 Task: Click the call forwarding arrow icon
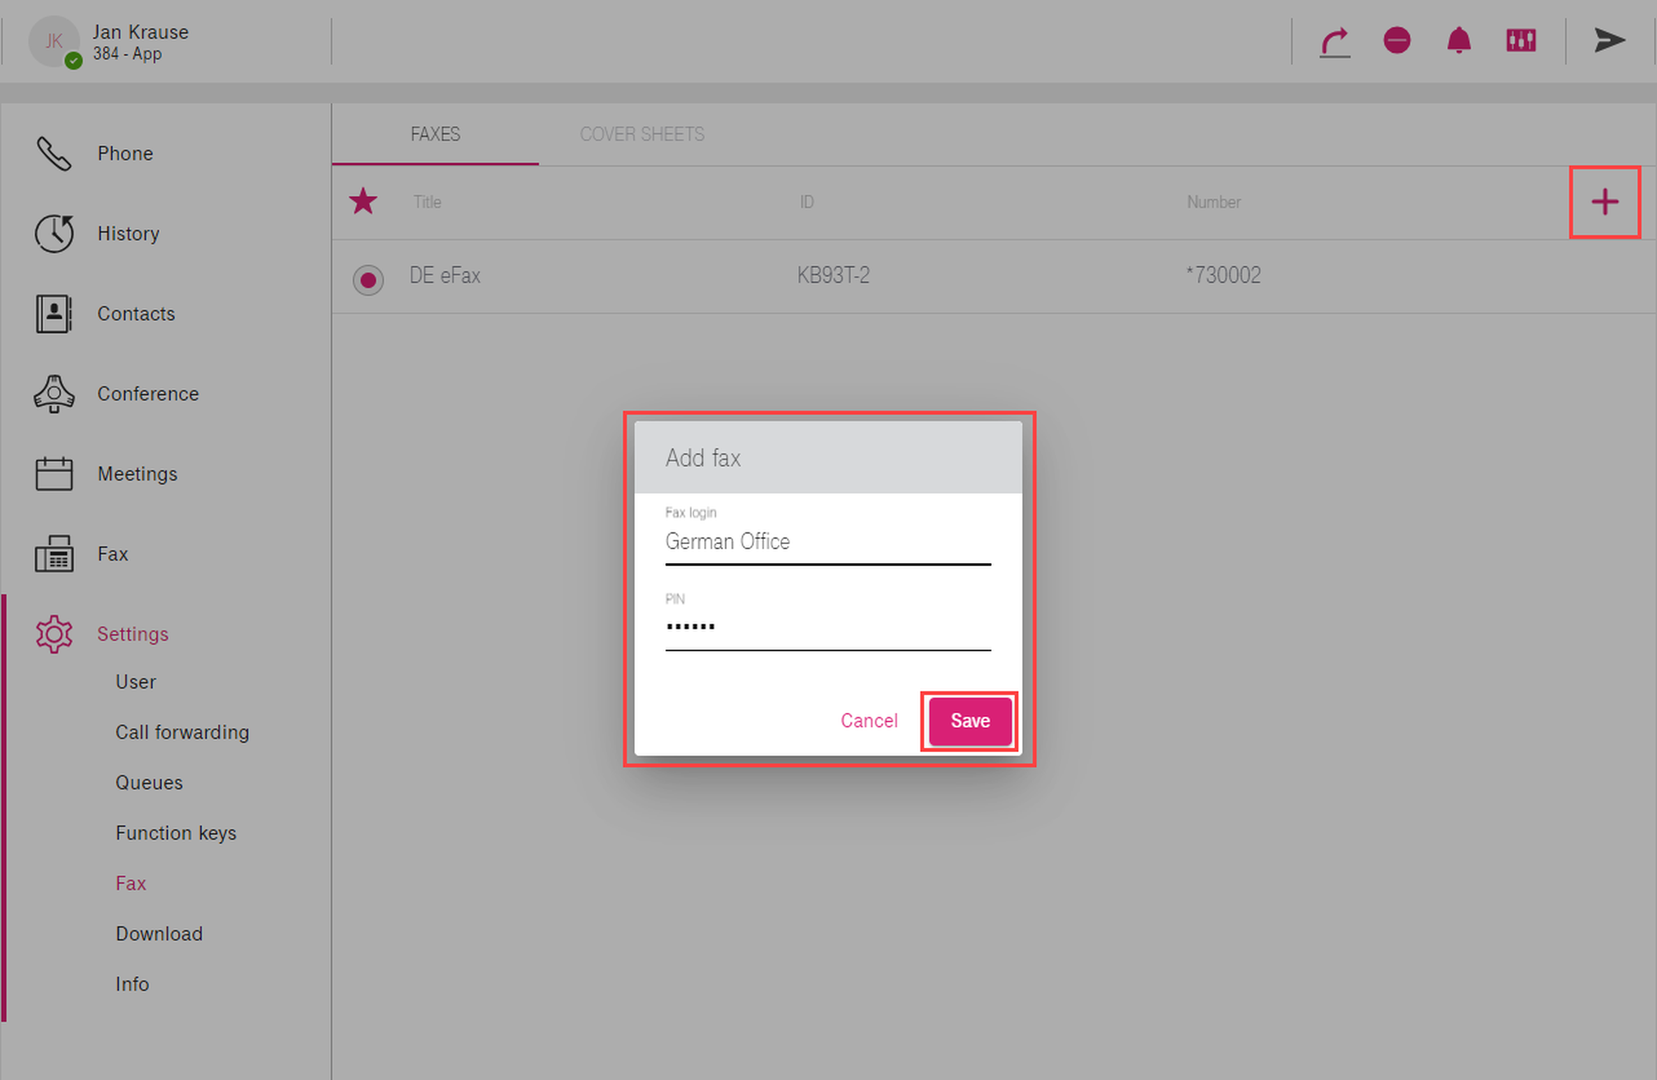click(x=1335, y=41)
